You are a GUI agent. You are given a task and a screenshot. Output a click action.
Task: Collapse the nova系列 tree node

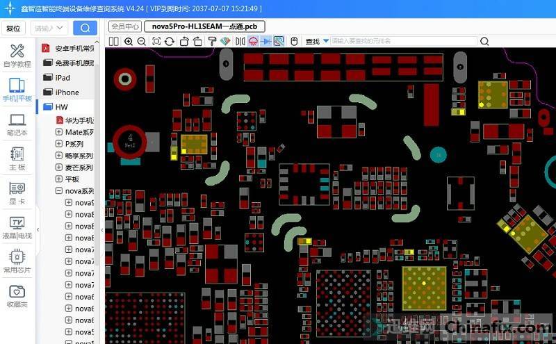59,190
